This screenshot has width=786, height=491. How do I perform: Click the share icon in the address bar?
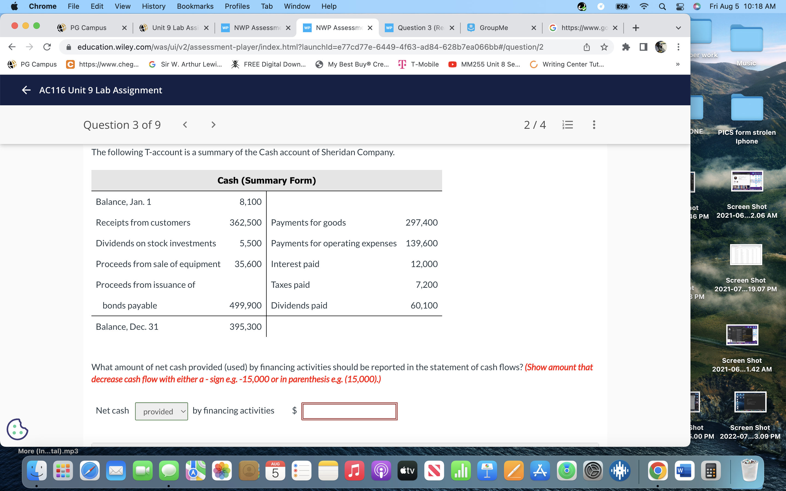586,47
